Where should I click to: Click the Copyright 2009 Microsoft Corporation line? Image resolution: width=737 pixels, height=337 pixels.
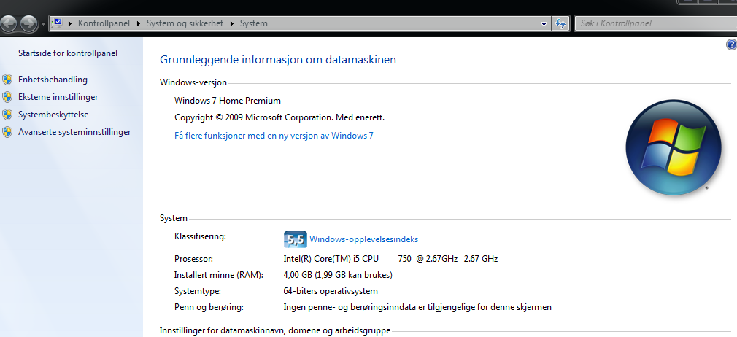point(279,117)
